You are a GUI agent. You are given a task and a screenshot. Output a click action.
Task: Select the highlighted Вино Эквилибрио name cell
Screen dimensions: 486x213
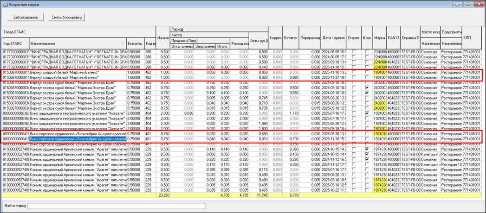tap(78, 138)
